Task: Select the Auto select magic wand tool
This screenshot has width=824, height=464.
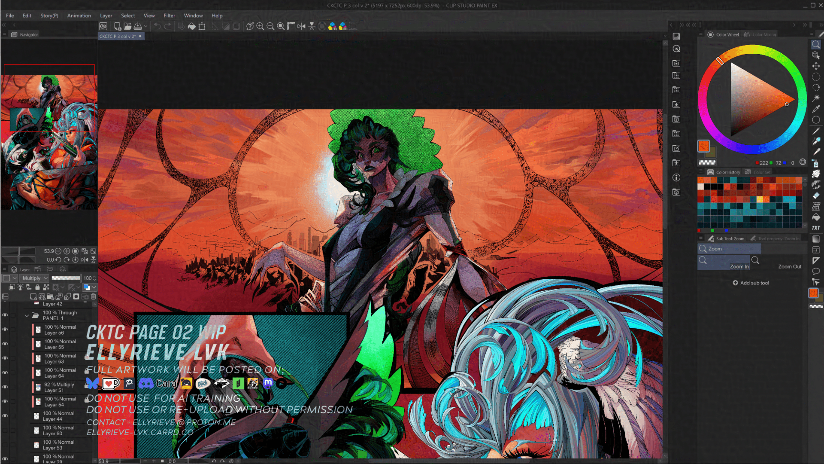Action: tap(816, 98)
